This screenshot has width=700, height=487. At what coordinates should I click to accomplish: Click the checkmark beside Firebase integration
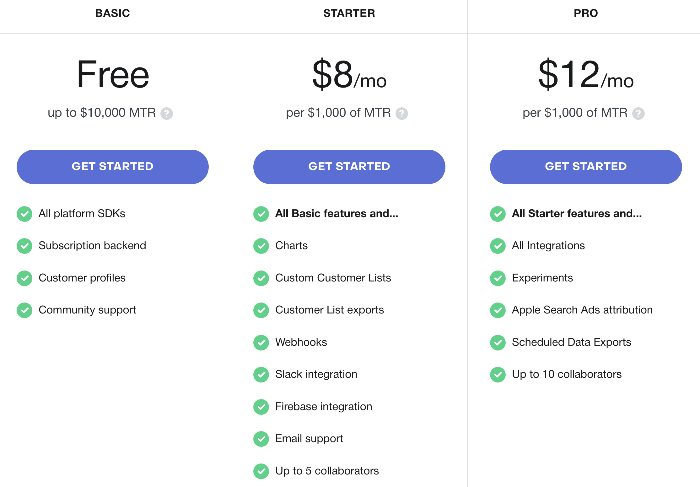point(261,407)
